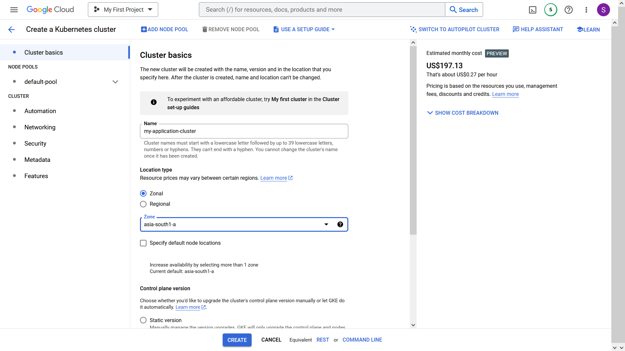The width and height of the screenshot is (625, 351).
Task: Open the Help Assistant panel
Action: [x=538, y=29]
